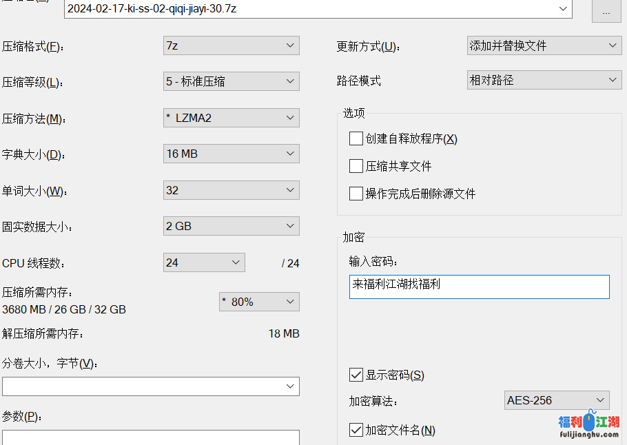Open the 更新方式 dropdown showing 添加并替换文件
The width and height of the screenshot is (627, 445).
[544, 45]
